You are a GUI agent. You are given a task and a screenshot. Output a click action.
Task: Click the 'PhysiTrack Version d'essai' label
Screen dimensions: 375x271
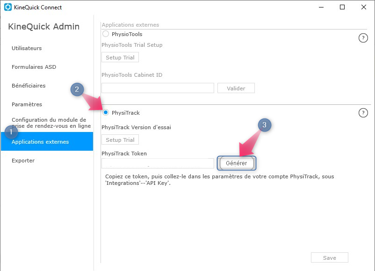137,127
